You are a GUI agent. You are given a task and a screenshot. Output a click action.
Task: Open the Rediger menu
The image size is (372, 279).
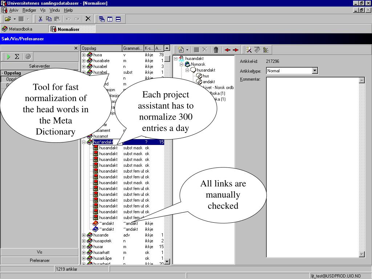pyautogui.click(x=29, y=10)
